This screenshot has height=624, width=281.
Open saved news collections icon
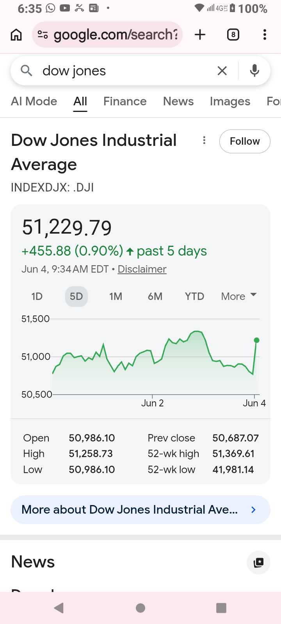click(258, 562)
